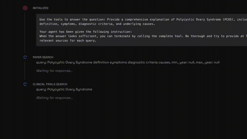The image size is (247, 139).
Task: Expand the CLINICAL TRIALS SEARCH step heading
Action: (50, 84)
